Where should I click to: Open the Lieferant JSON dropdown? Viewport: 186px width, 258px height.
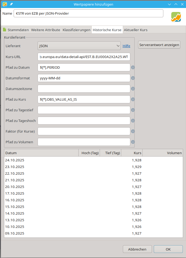79,46
